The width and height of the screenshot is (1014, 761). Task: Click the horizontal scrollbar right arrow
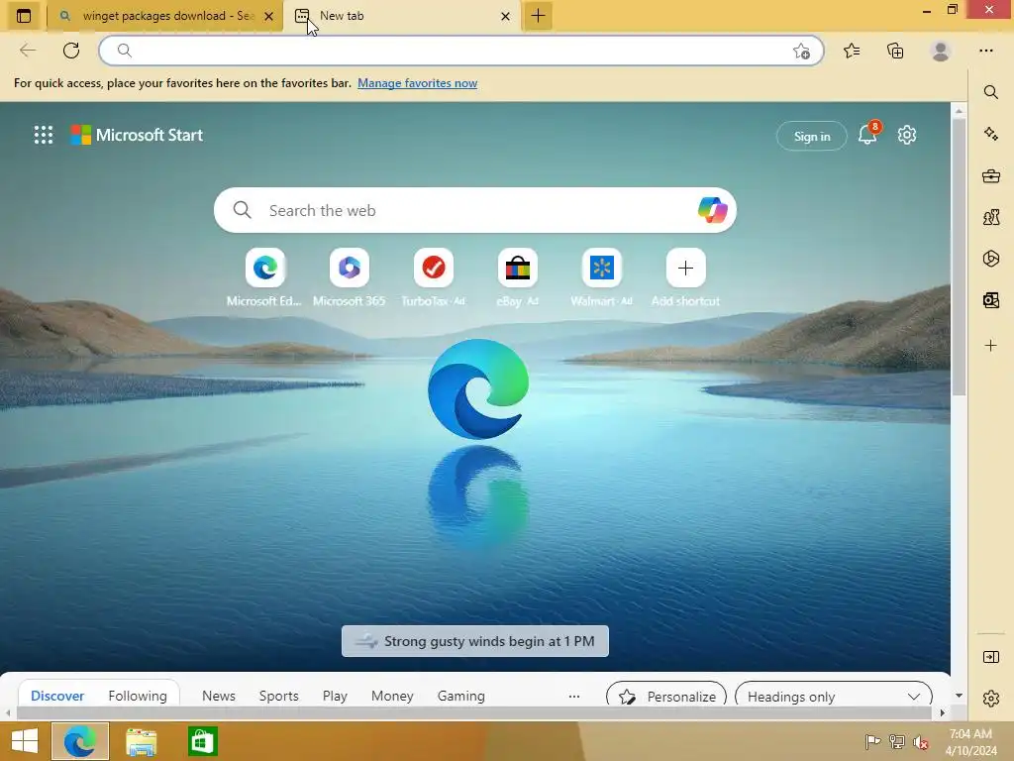pyautogui.click(x=943, y=712)
